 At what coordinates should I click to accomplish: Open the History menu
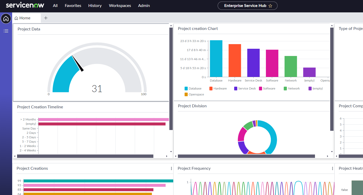click(x=95, y=6)
